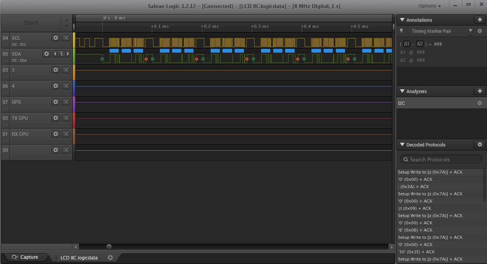This screenshot has height=264, width=487.
Task: Click the scroll left arrow of timeline
Action: pyautogui.click(x=76, y=247)
